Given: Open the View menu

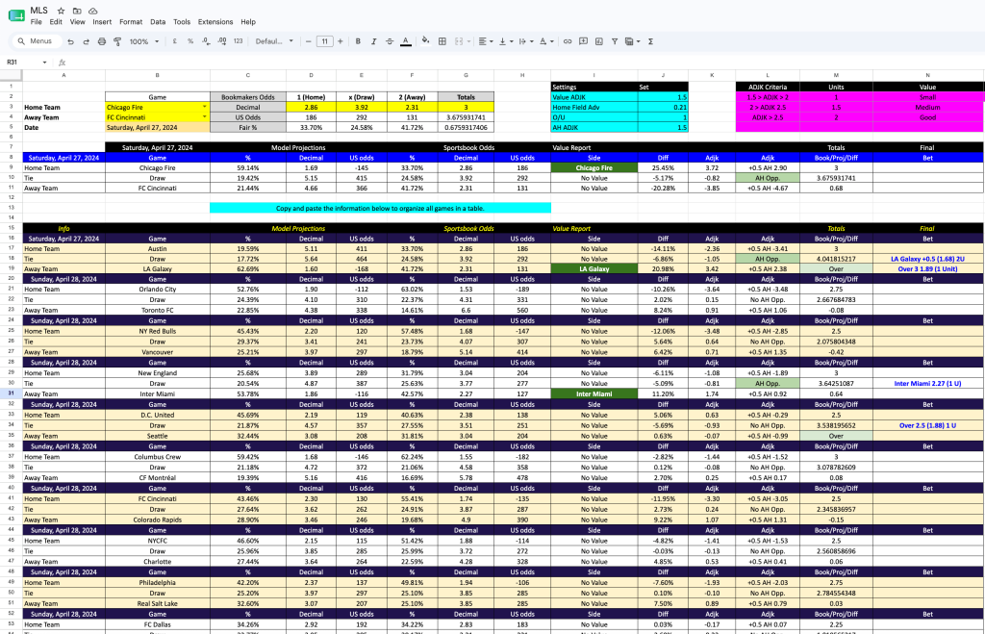Looking at the screenshot, I should tap(77, 22).
